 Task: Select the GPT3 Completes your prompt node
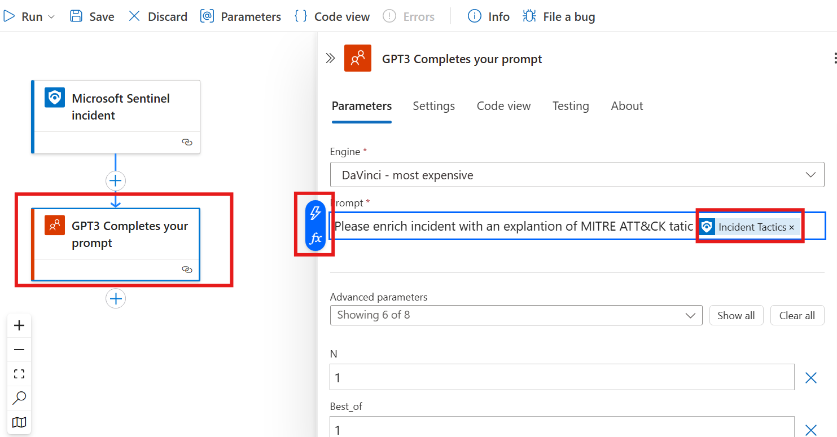coord(116,244)
